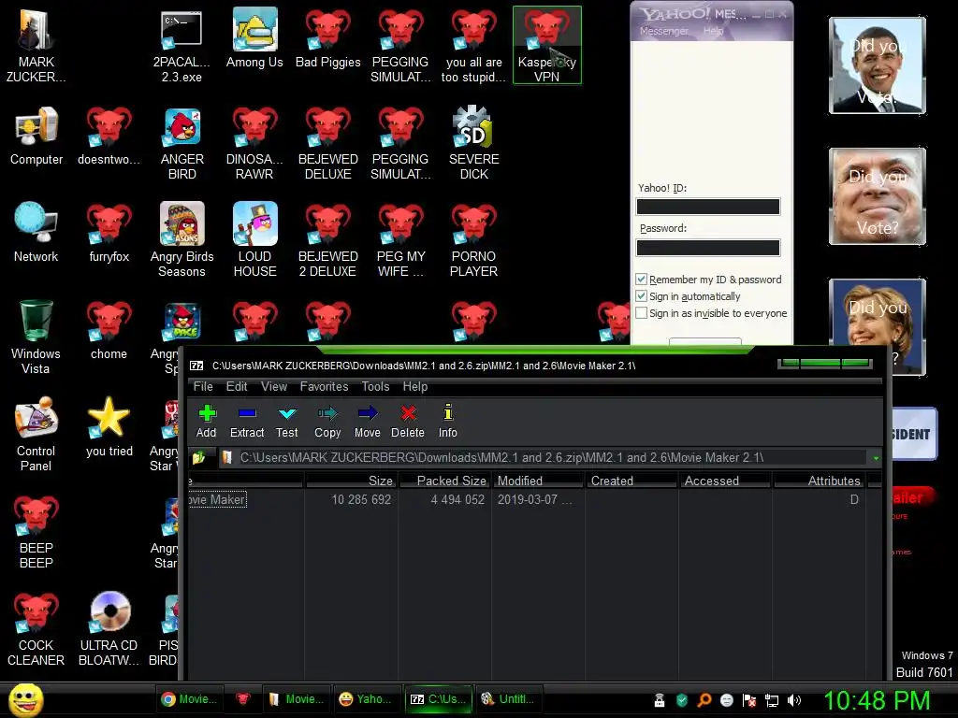
Task: Click the Test toolbar icon
Action: coord(286,422)
